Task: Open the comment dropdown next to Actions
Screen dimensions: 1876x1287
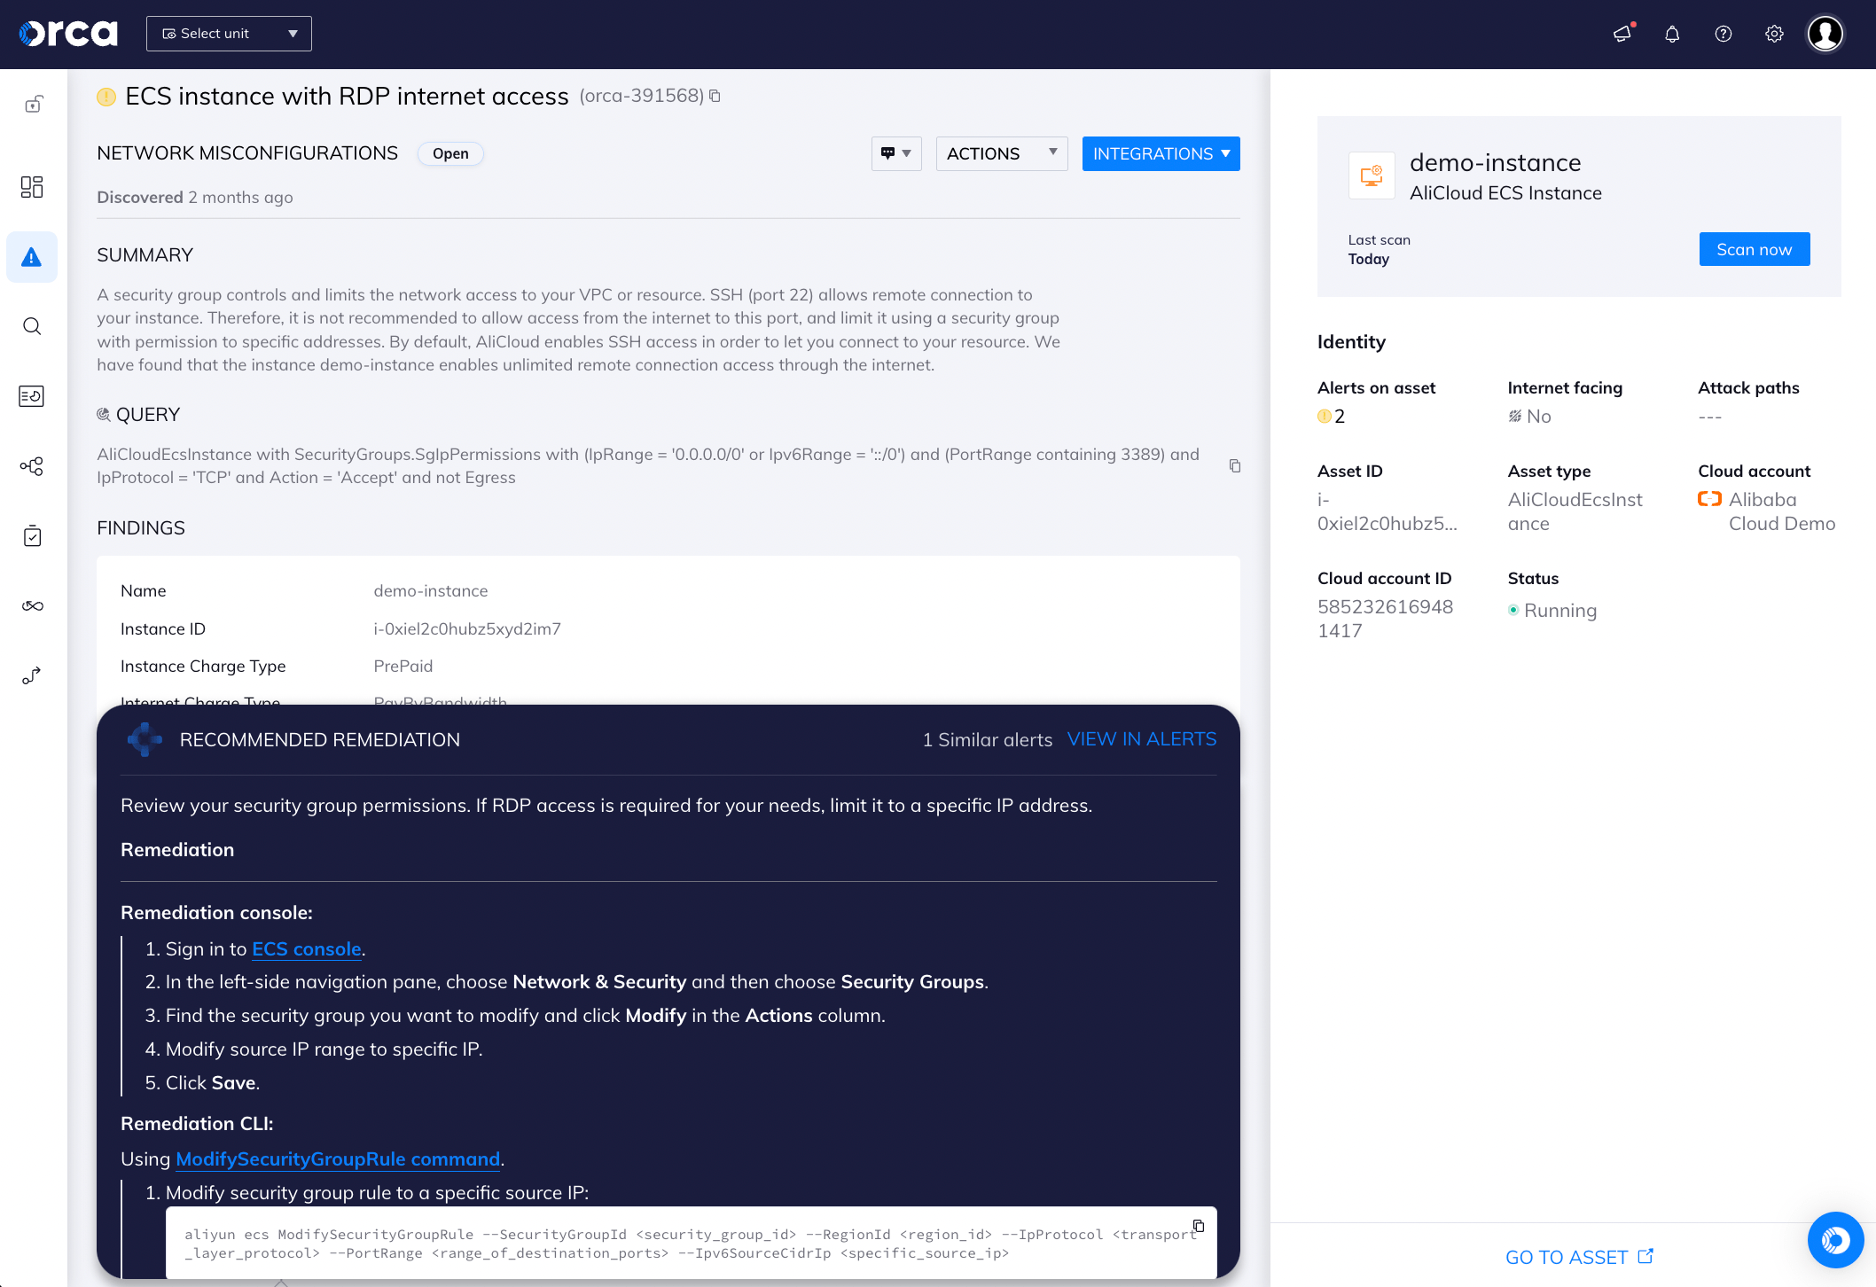Action: click(x=895, y=153)
